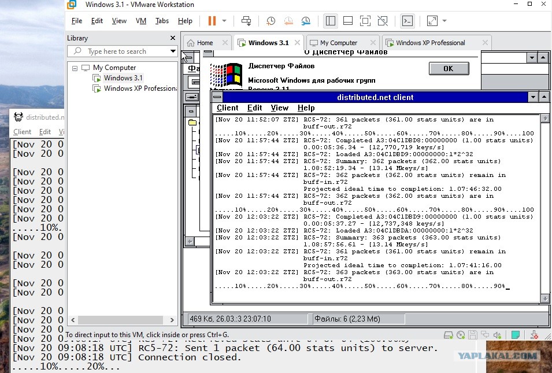Close the Windows 3.1 tab
552x373 pixels.
coord(297,43)
